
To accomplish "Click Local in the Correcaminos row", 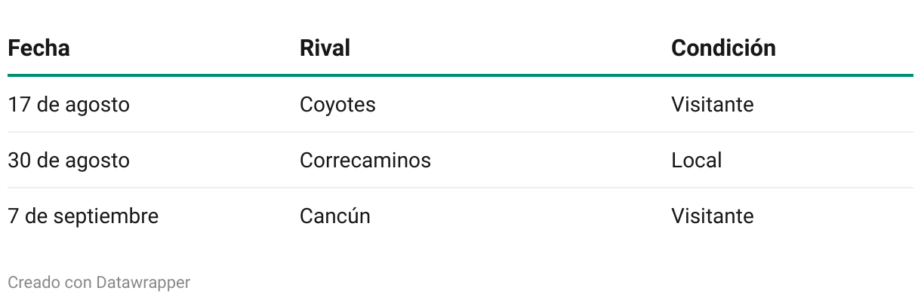I will tap(696, 161).
